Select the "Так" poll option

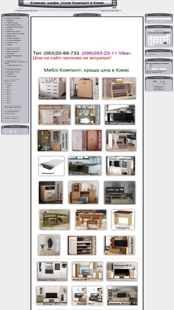click(x=148, y=65)
